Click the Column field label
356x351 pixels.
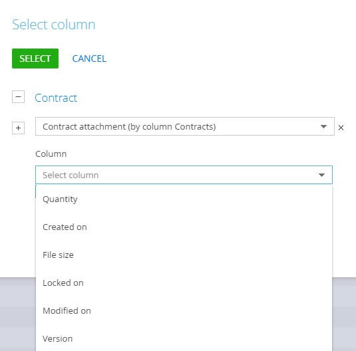[x=51, y=154]
